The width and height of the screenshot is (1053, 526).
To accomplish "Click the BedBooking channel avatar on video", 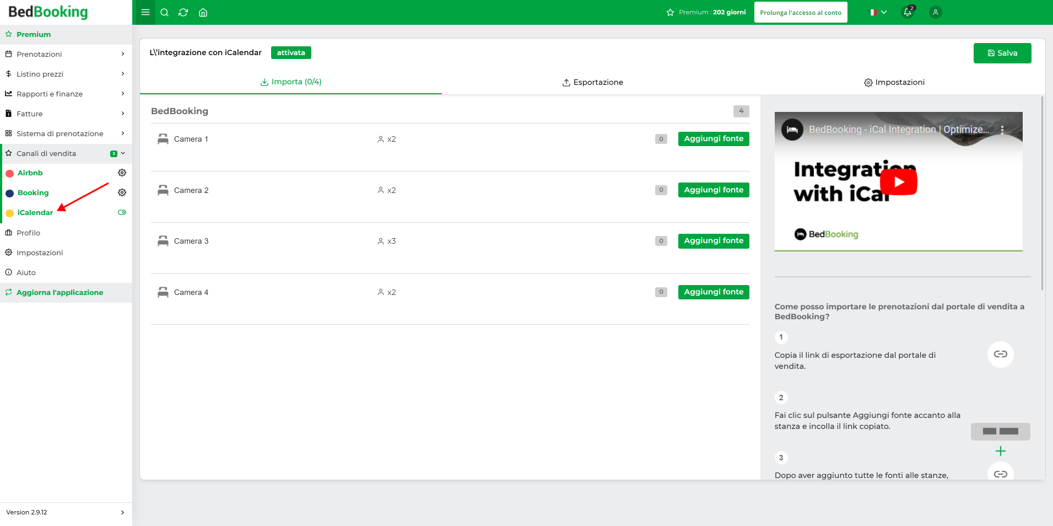I will pos(792,130).
